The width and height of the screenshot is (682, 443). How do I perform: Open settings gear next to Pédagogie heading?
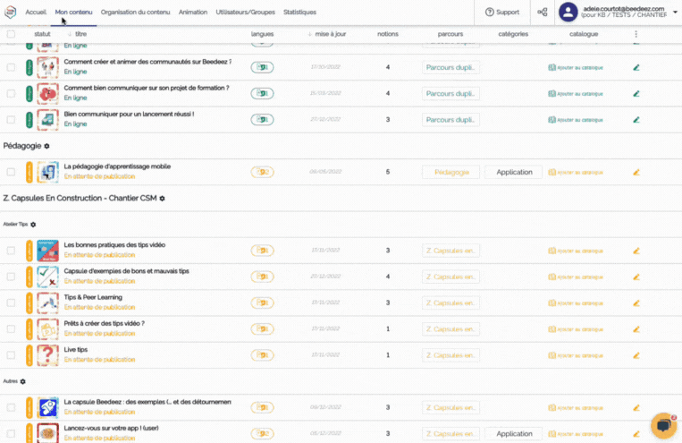(47, 145)
